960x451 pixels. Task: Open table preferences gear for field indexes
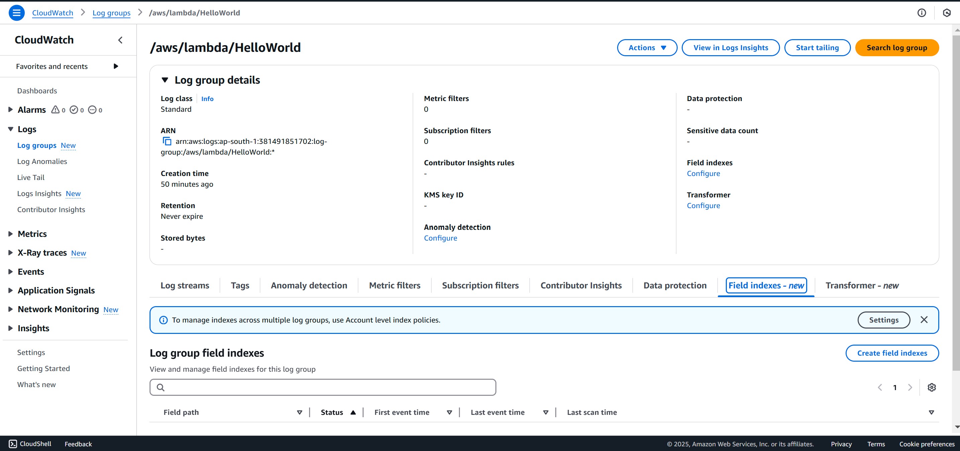931,387
